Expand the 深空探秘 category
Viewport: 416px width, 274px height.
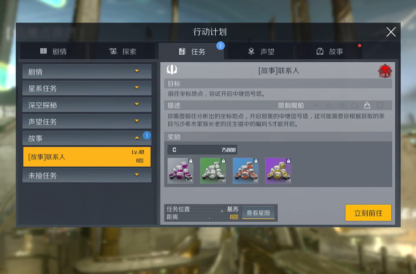[87, 105]
